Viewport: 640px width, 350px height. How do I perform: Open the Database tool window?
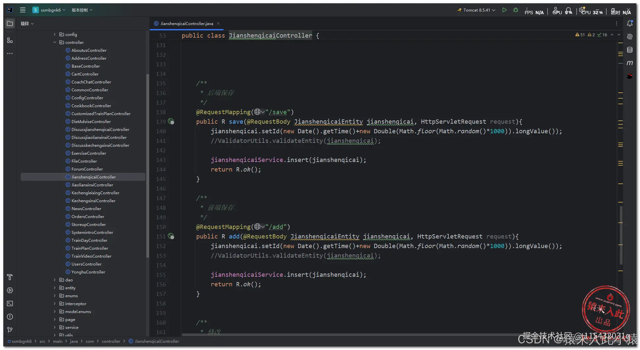click(x=630, y=50)
